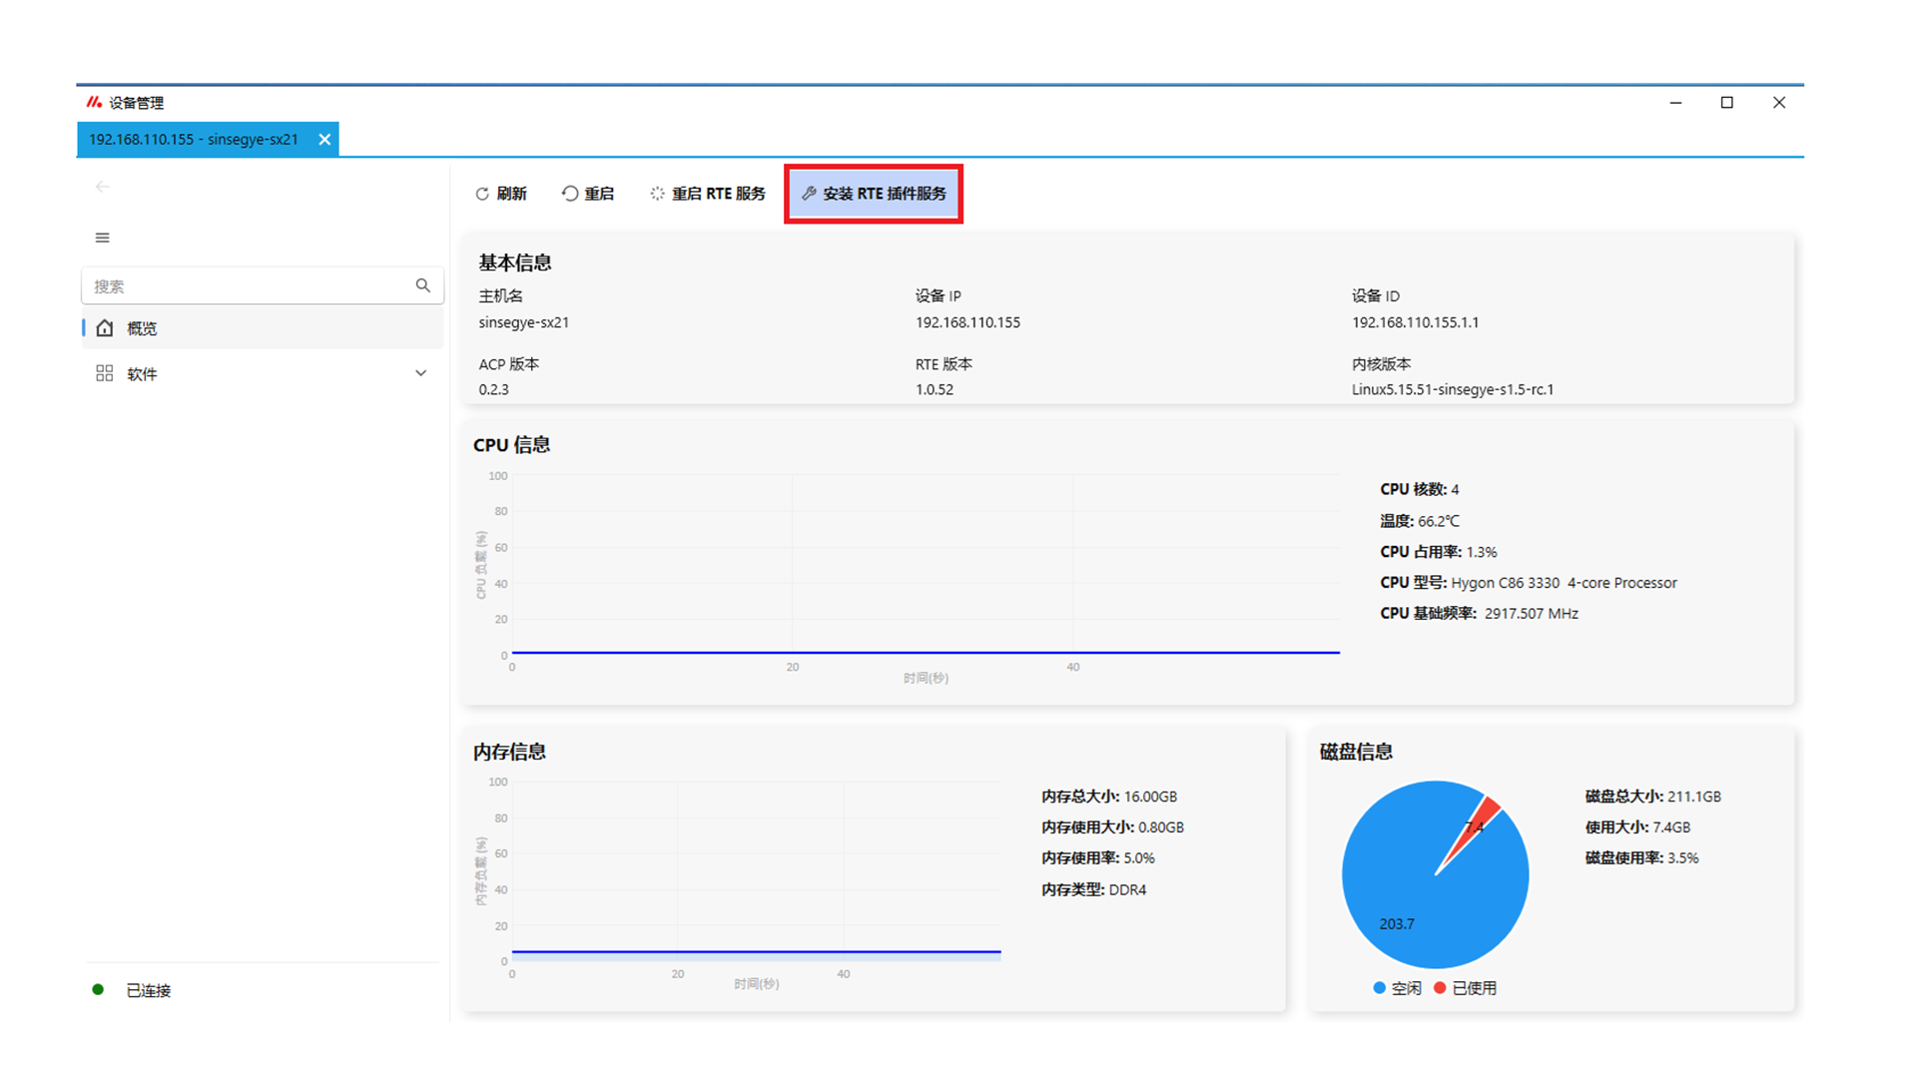Open the Software (软件) grid icon
1917x1078 pixels.
[105, 373]
